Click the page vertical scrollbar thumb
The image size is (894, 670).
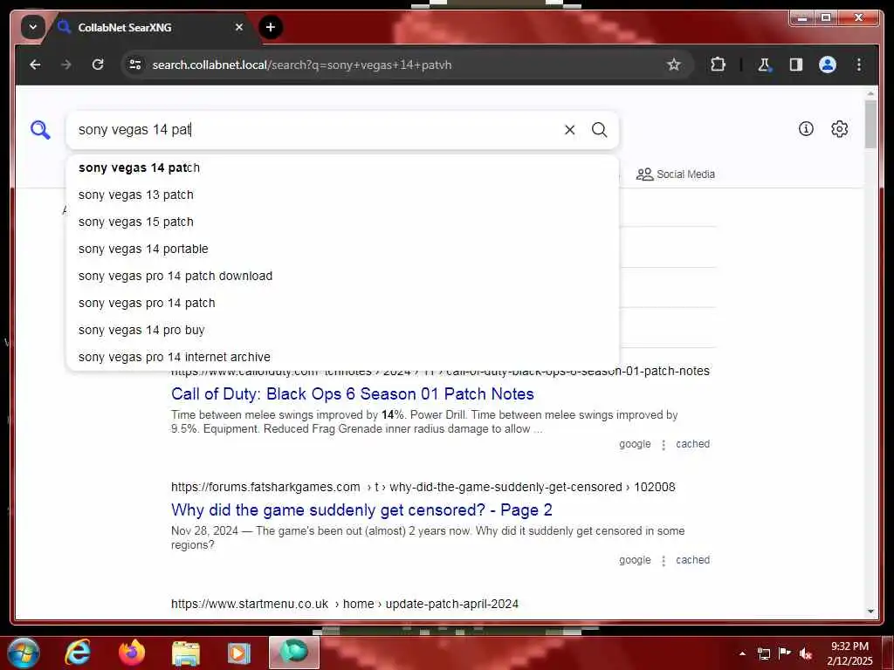pos(870,124)
